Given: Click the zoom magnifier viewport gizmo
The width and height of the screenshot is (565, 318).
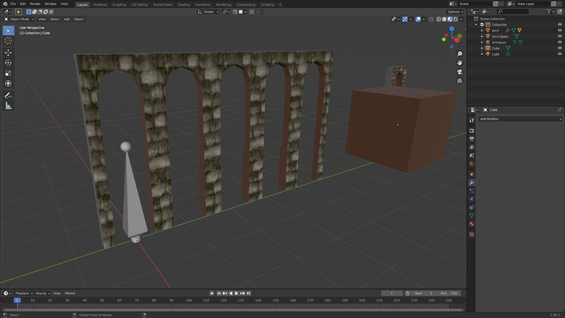Looking at the screenshot, I should 459,54.
